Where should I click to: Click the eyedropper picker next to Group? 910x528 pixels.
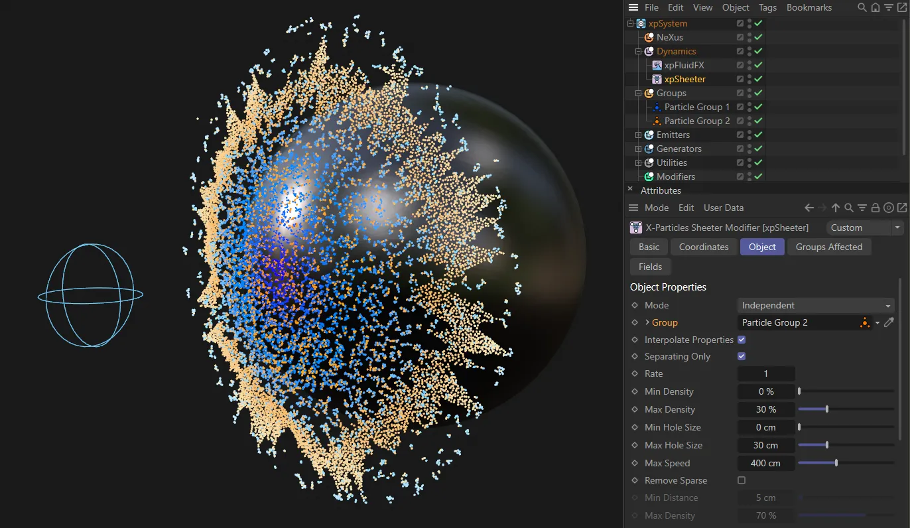(x=889, y=322)
